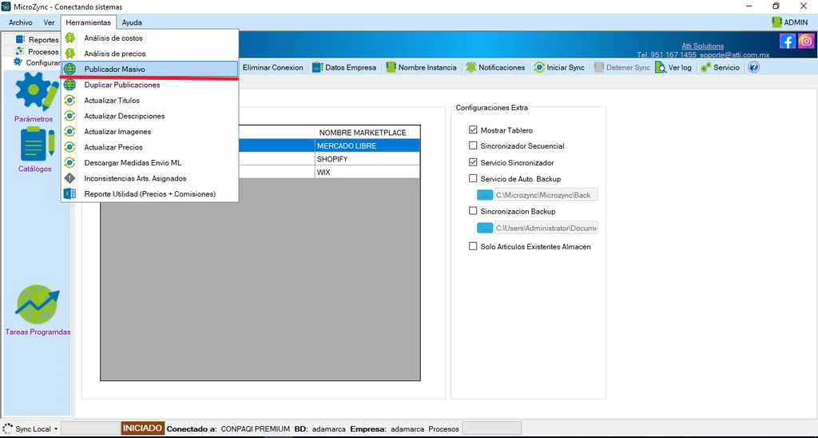Close the Herramientas menu header
The width and height of the screenshot is (818, 438).
coord(88,22)
